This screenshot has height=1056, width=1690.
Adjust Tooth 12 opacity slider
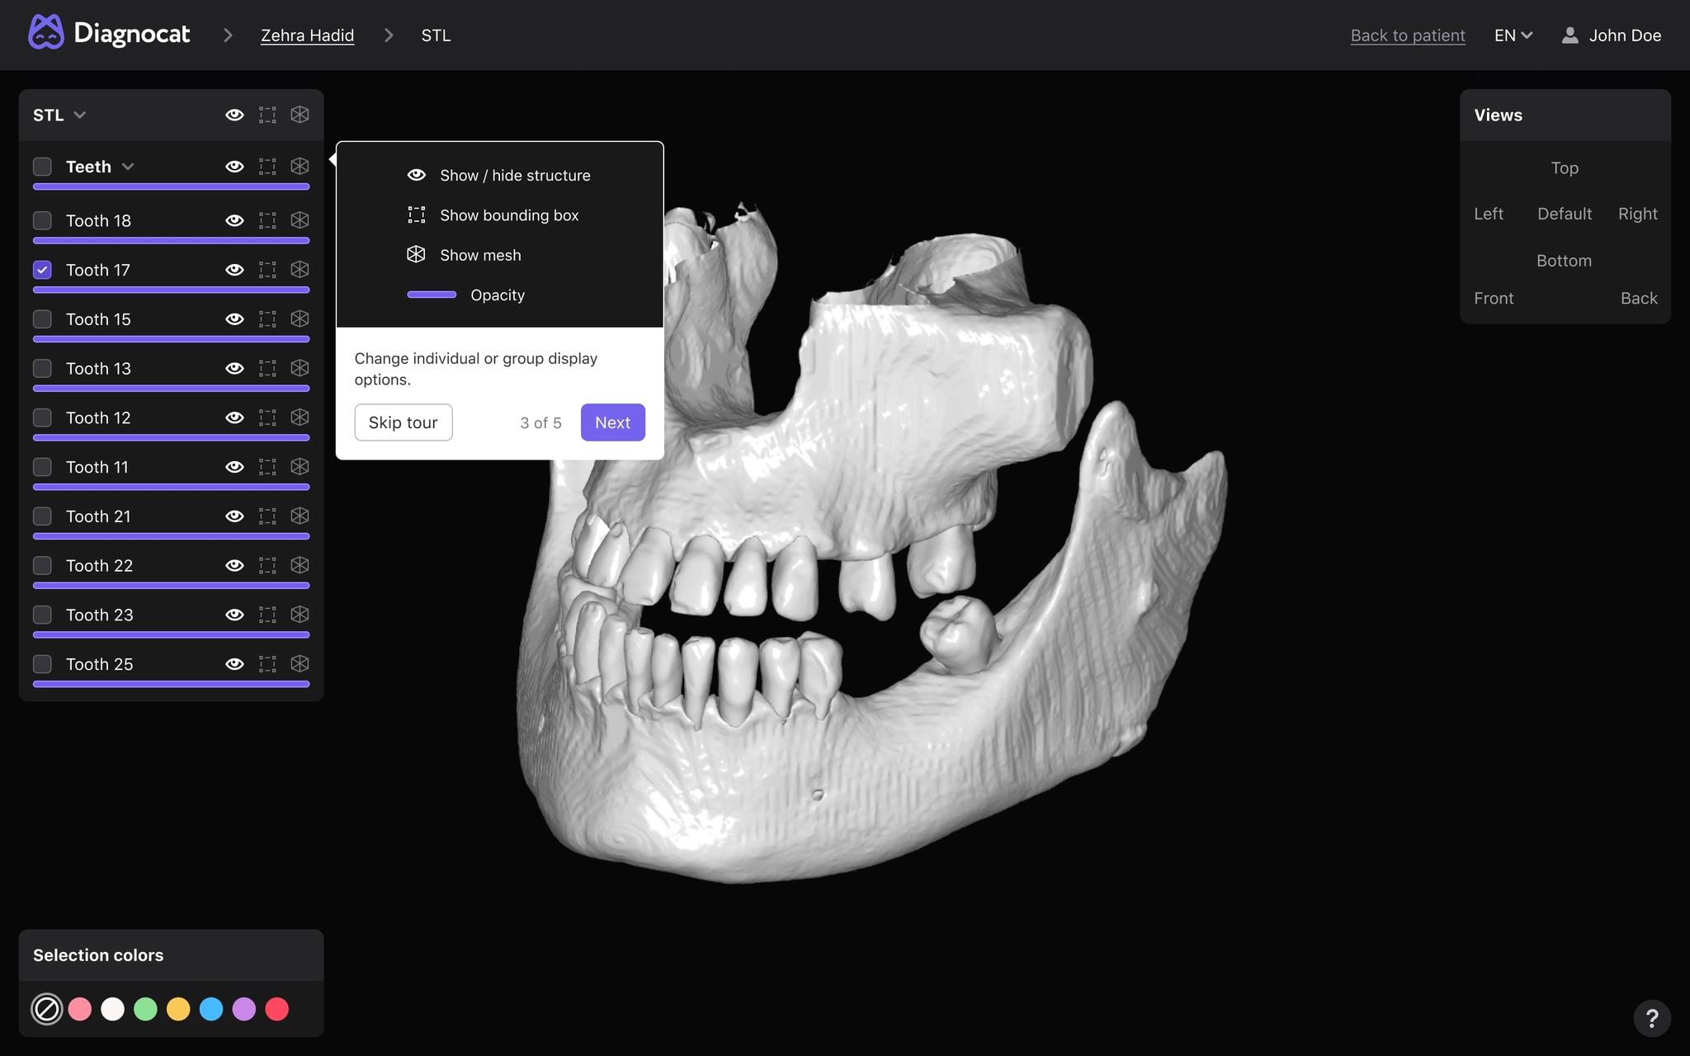point(171,437)
